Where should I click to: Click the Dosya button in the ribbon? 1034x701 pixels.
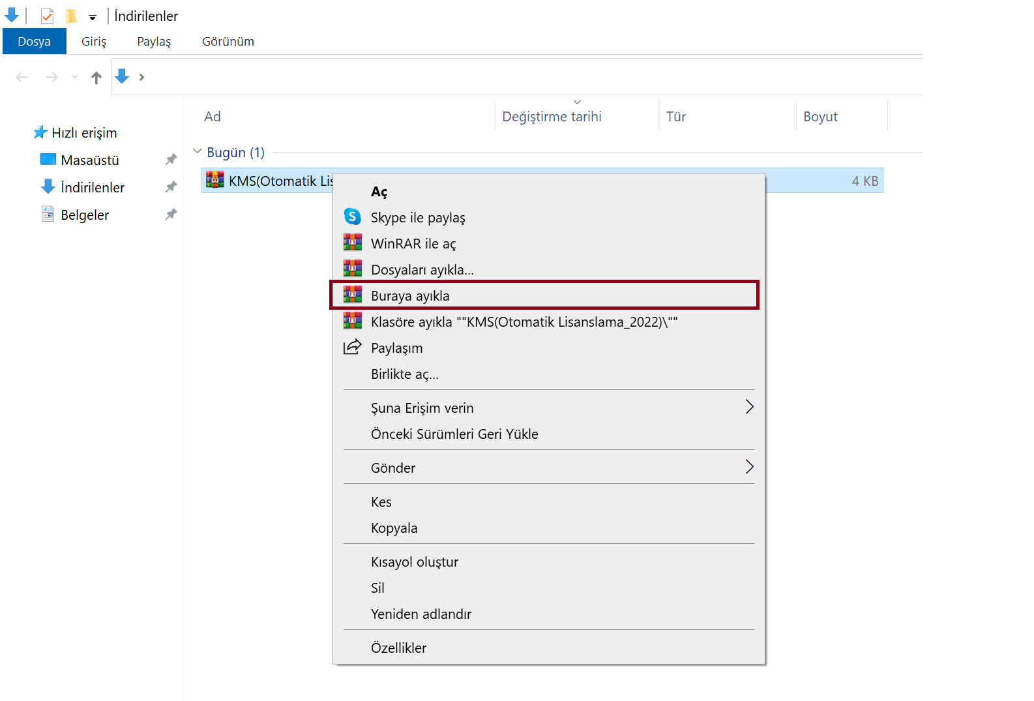coord(34,42)
